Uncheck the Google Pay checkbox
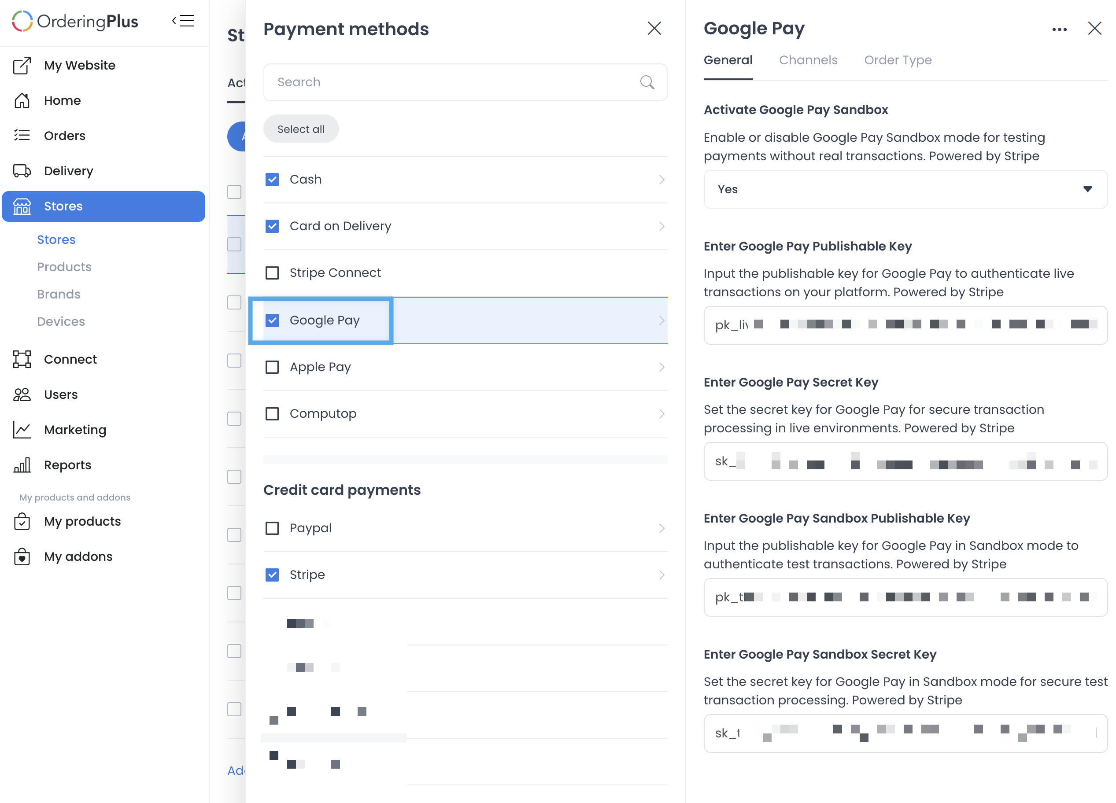Screen dimensions: 1116x803 pyautogui.click(x=272, y=320)
